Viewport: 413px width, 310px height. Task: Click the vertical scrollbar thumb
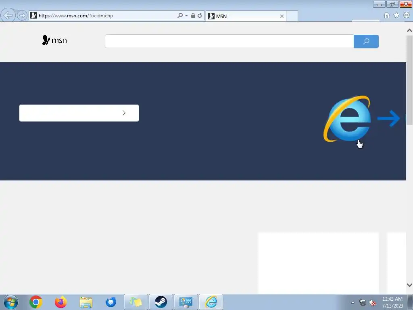[x=409, y=80]
